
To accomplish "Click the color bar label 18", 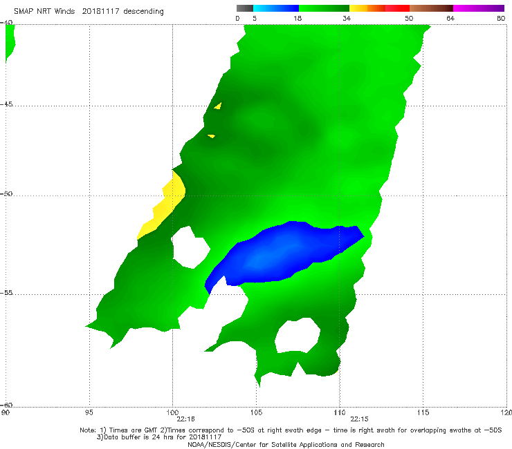I will [x=298, y=19].
